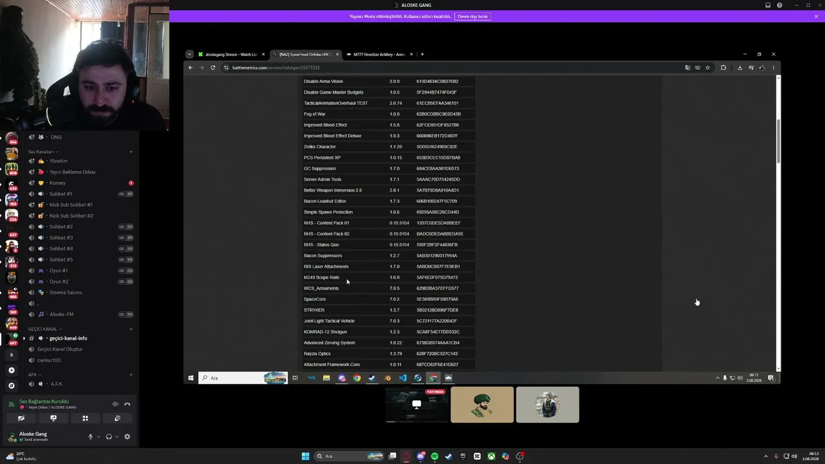Open Chrome extensions puzzle icon
The width and height of the screenshot is (825, 464).
723,68
